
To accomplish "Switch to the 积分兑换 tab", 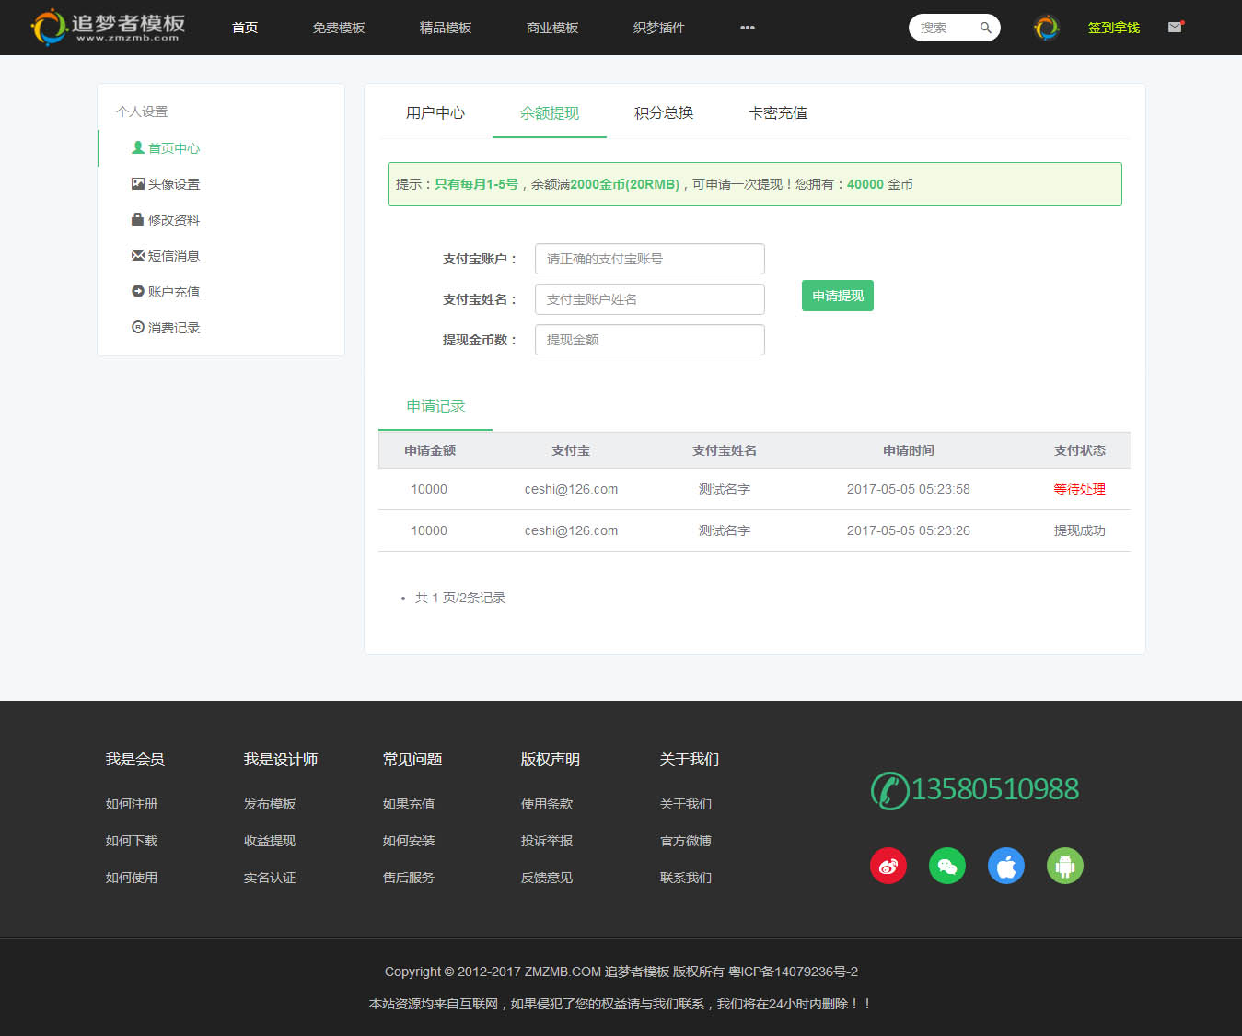I will click(663, 113).
